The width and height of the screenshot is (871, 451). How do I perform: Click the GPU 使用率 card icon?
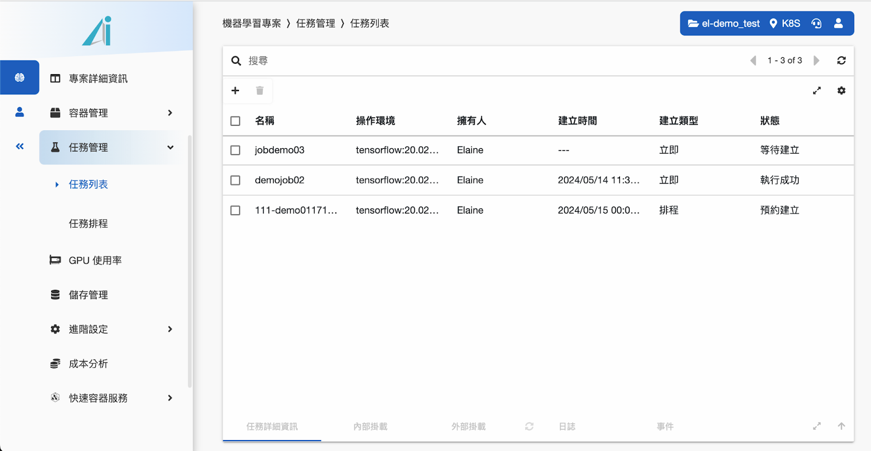click(x=55, y=260)
